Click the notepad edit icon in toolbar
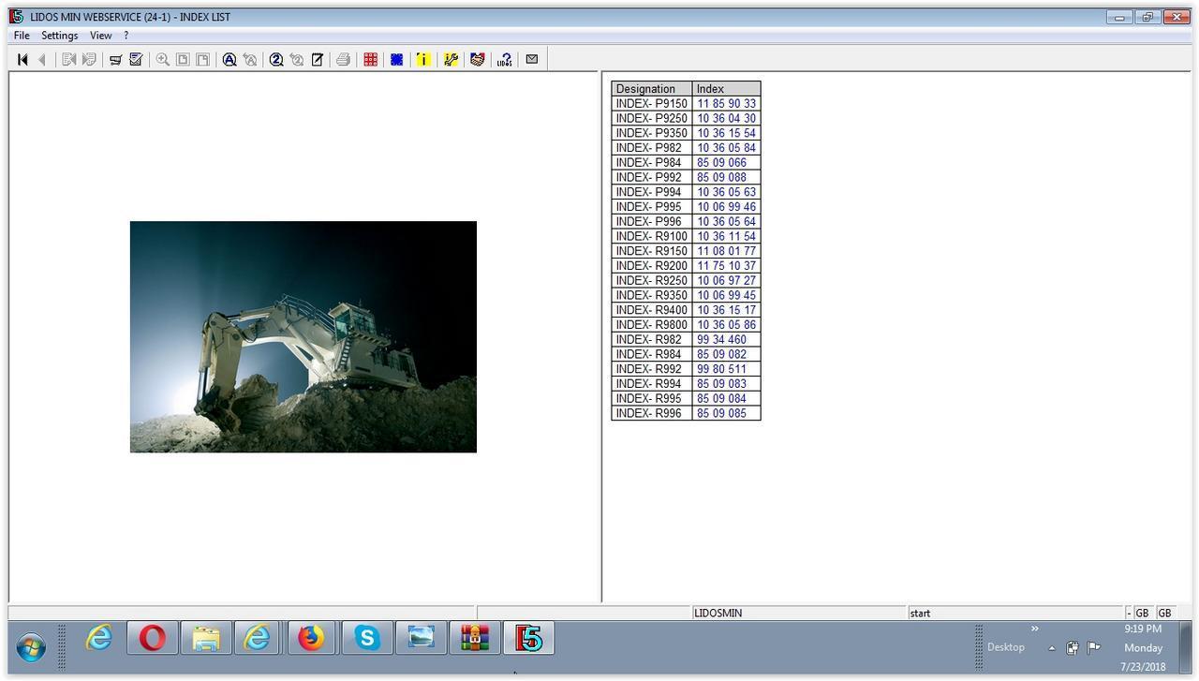 [318, 60]
